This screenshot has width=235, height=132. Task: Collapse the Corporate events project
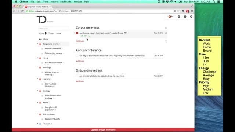37,44
